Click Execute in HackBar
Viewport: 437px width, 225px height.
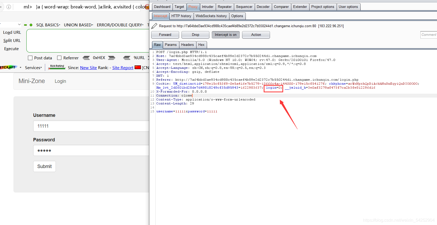(11, 49)
